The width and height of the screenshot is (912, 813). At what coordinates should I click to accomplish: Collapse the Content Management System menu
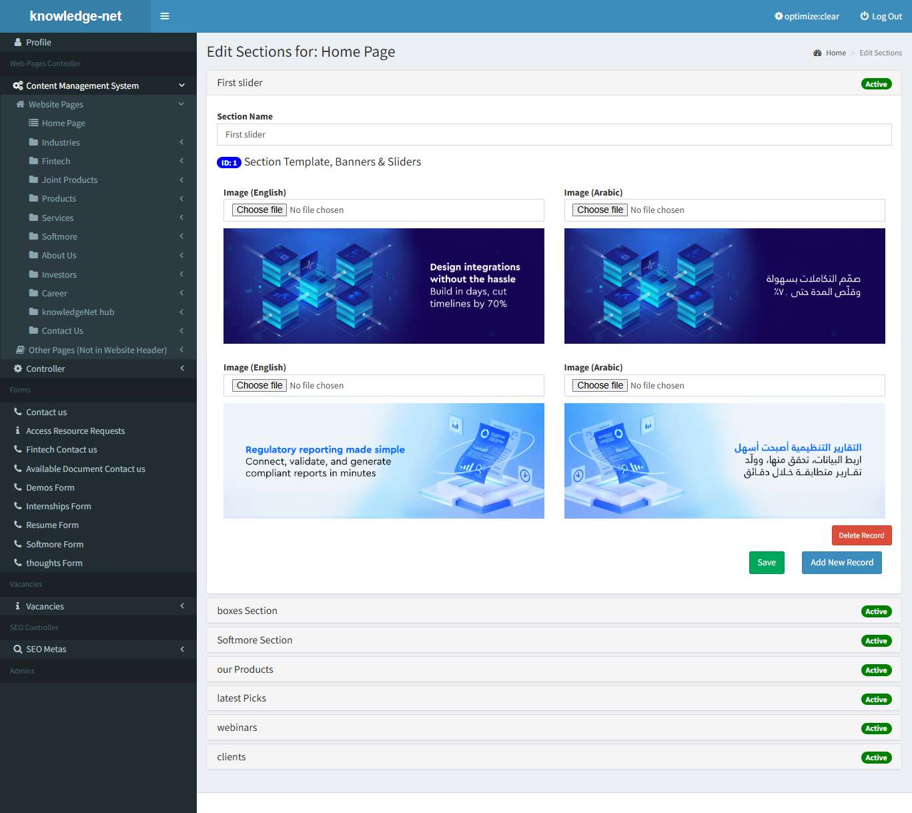181,85
